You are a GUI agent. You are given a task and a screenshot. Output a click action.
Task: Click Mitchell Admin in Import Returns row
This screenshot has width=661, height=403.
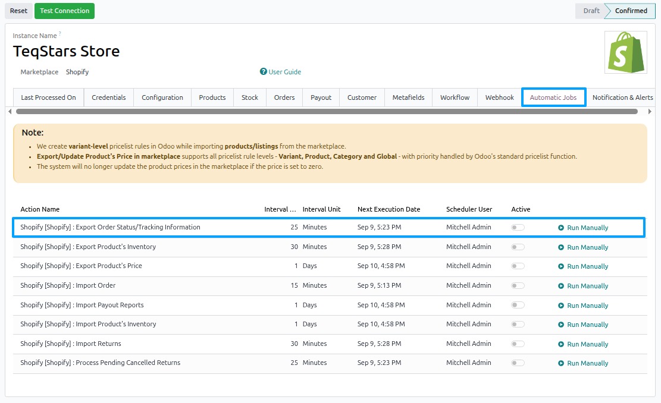click(x=469, y=344)
